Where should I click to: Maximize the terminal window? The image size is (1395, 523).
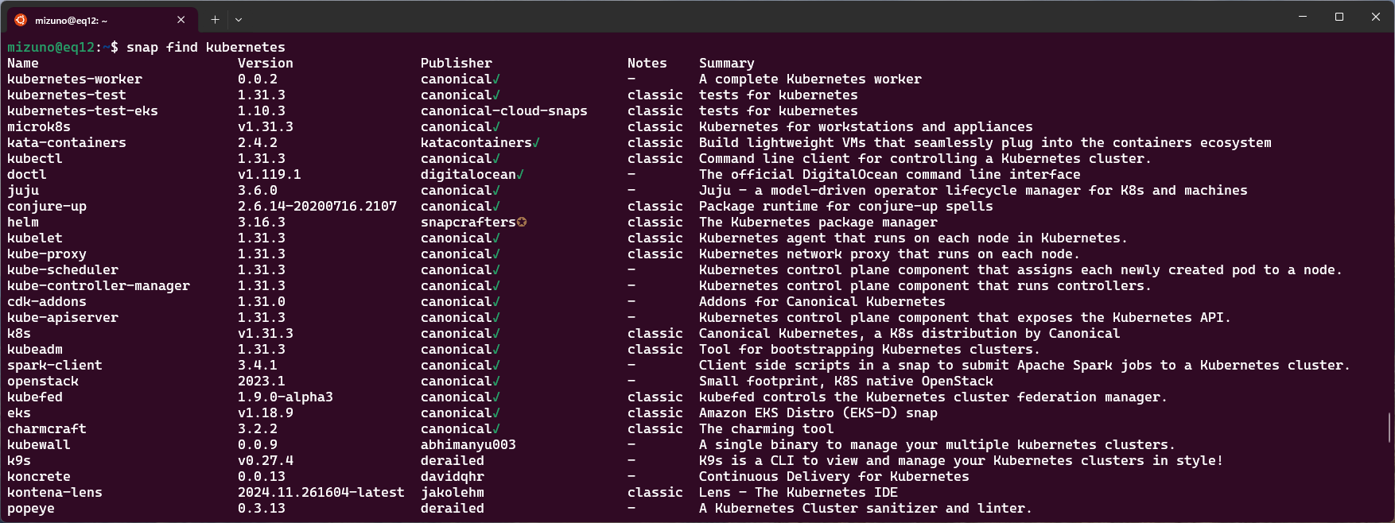[1339, 17]
